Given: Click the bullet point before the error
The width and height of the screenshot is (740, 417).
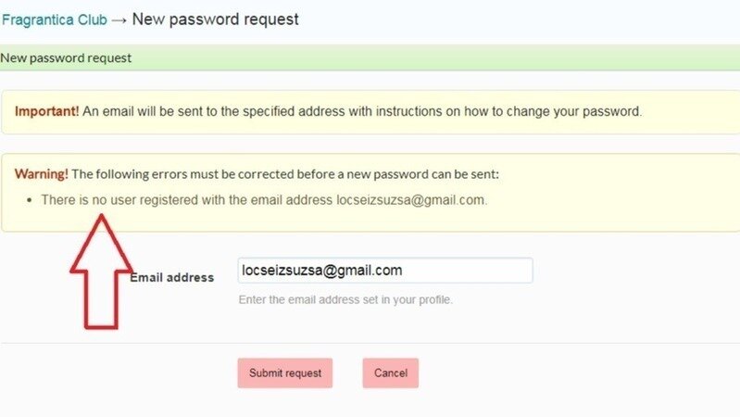Looking at the screenshot, I should (31, 200).
